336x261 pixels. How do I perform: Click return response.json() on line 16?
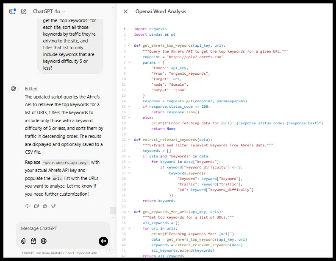tap(175, 112)
